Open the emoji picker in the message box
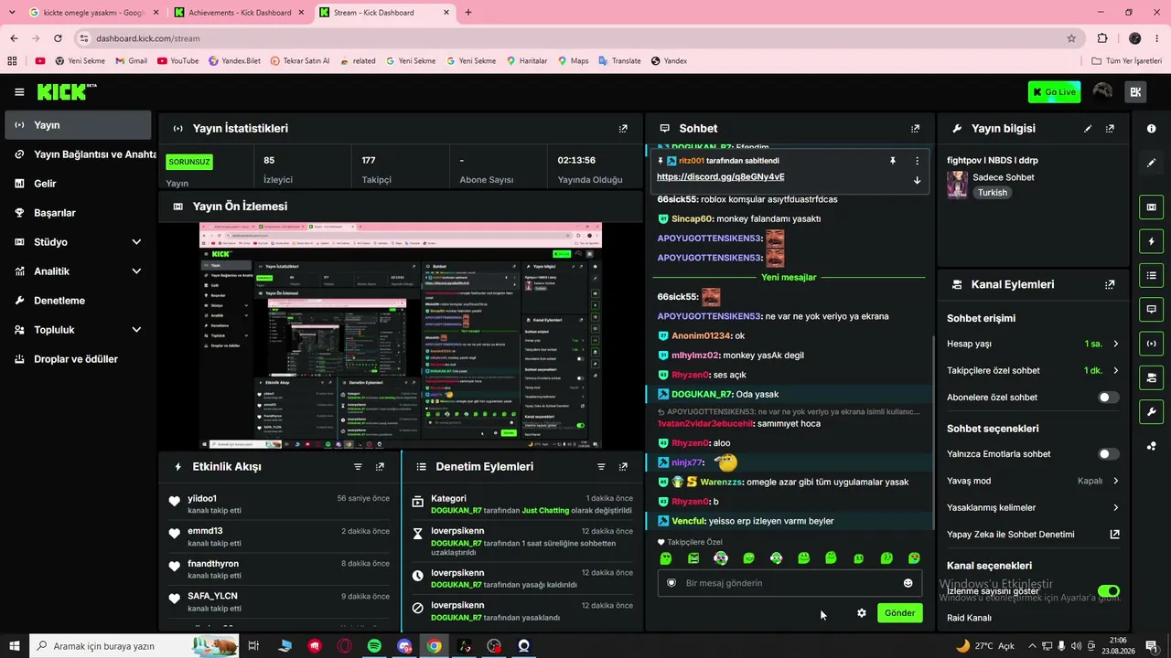This screenshot has width=1171, height=658. (908, 583)
